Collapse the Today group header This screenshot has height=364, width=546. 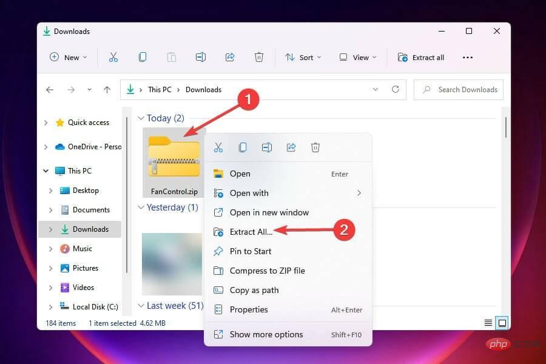coord(141,118)
